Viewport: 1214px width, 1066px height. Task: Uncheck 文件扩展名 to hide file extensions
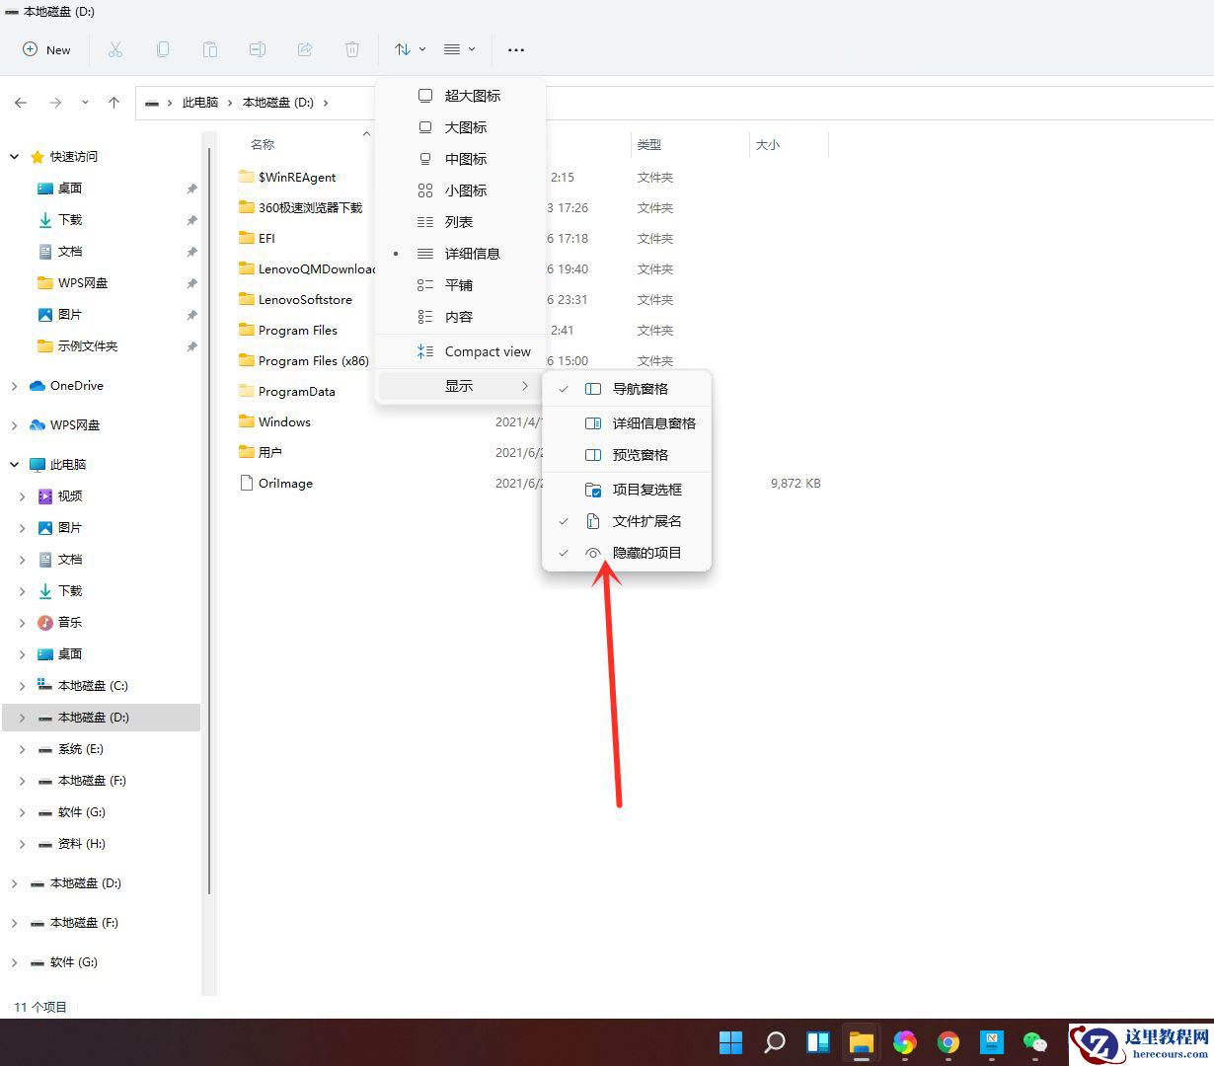(x=645, y=520)
